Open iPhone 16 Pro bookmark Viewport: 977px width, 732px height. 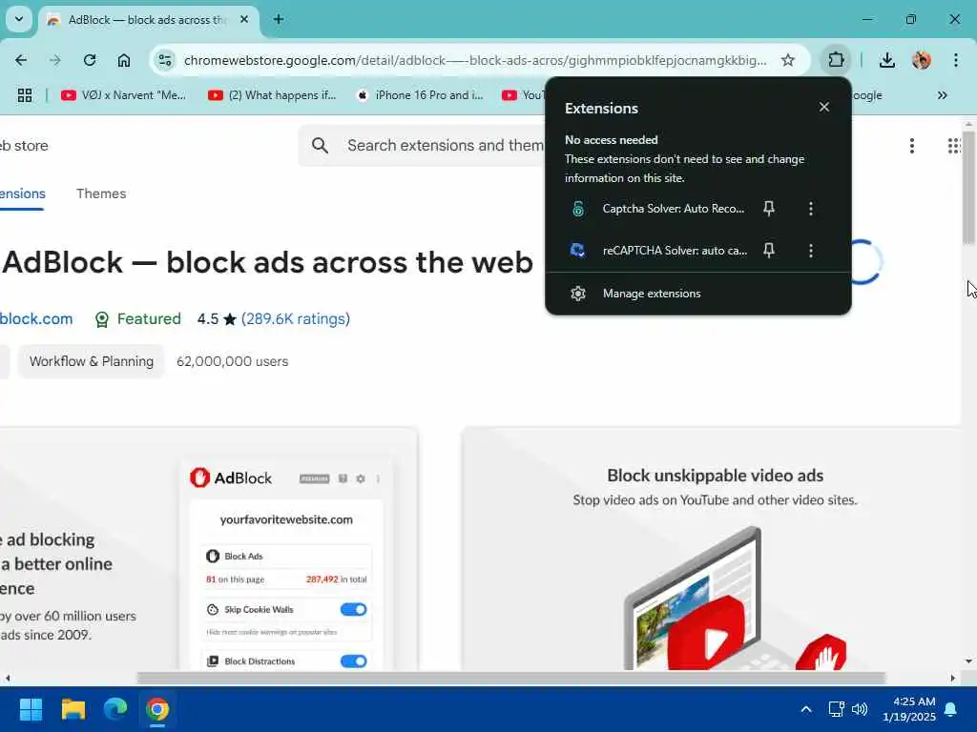point(420,95)
